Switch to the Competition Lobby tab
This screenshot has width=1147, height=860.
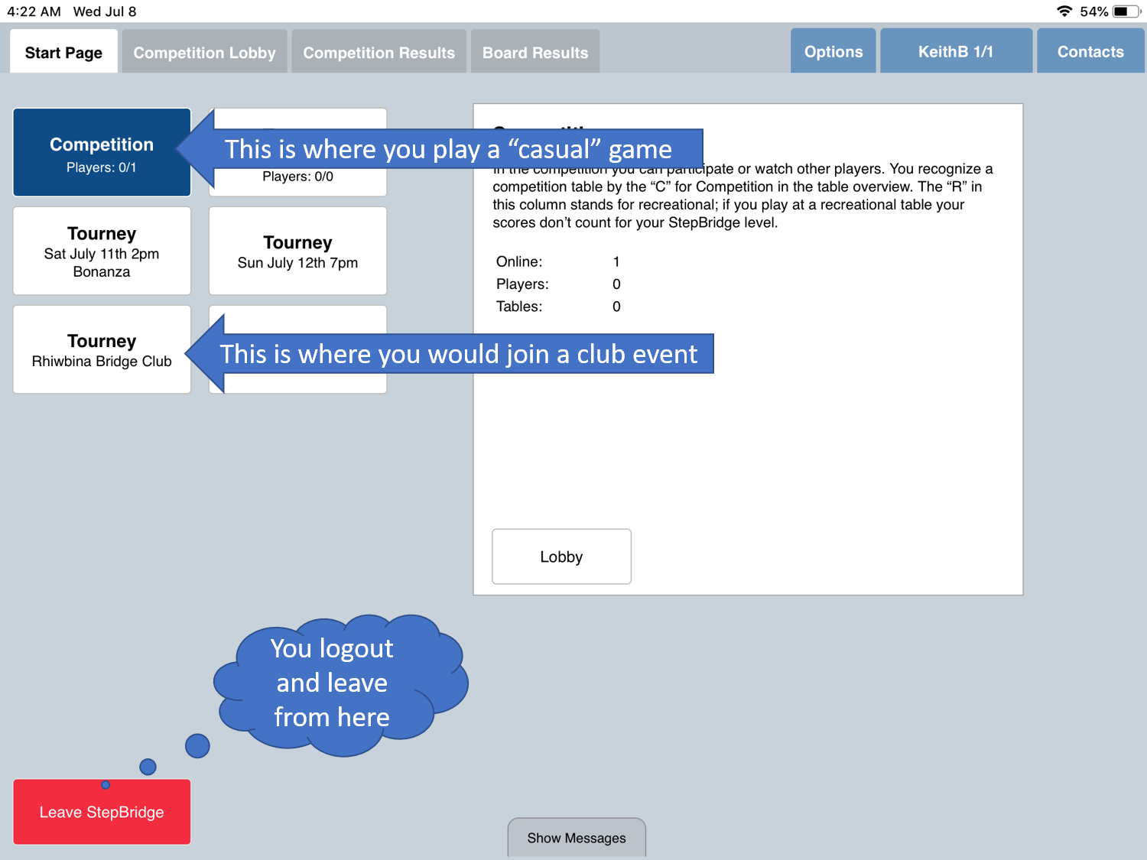click(x=204, y=52)
